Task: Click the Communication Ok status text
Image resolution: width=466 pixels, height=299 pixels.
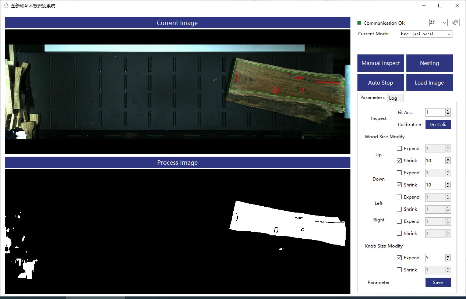Action: pos(384,23)
